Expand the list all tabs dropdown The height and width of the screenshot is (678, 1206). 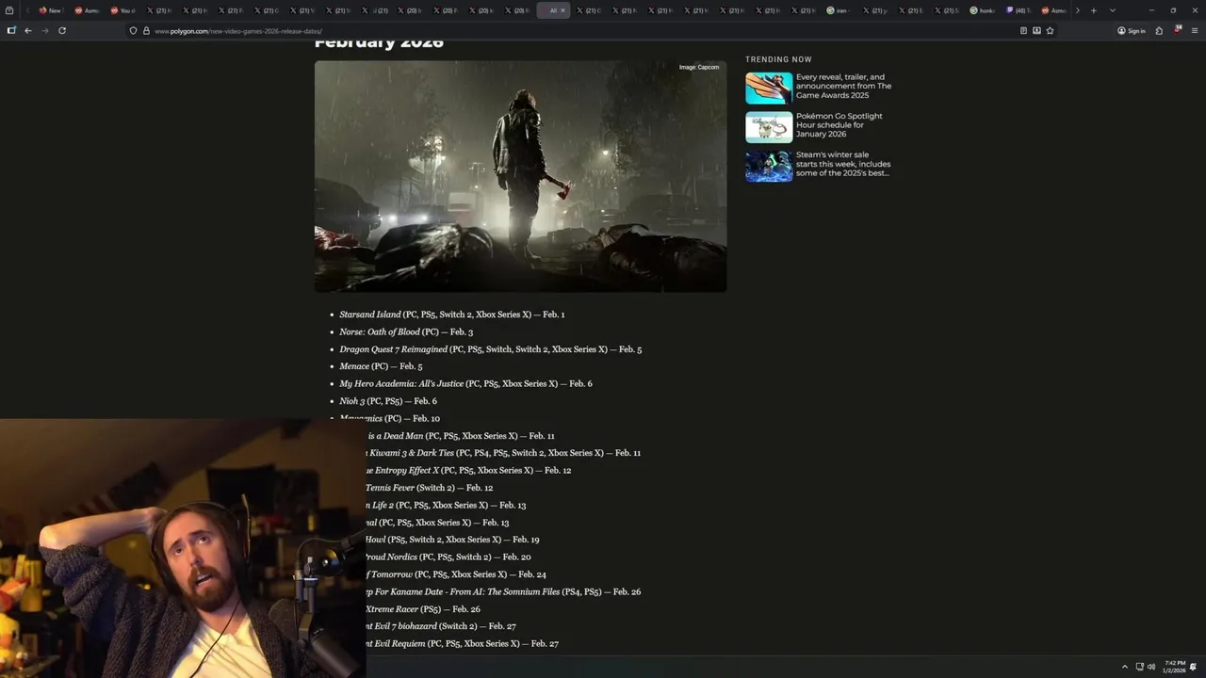[x=1112, y=10]
